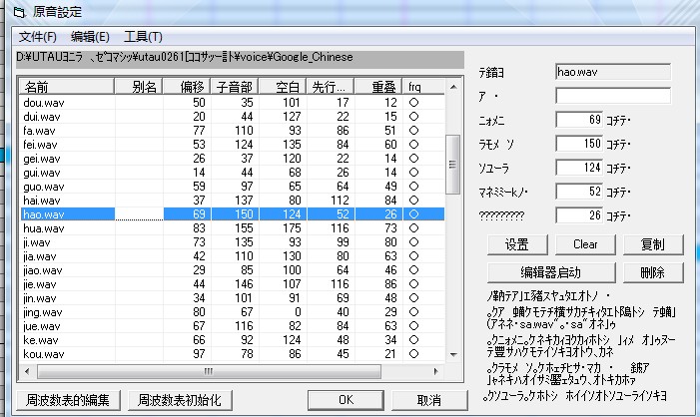Screen dimensions: 700x417
Task: Sort by the 名前 column header
Action: pos(67,87)
